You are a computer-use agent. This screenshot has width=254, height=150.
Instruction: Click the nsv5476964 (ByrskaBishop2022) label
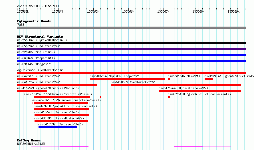click(183, 88)
